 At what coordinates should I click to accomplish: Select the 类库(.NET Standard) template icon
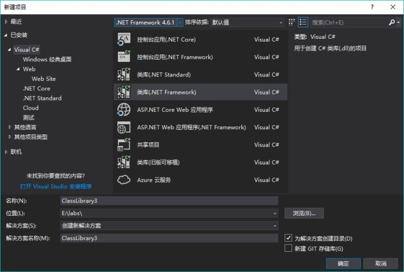(x=123, y=75)
